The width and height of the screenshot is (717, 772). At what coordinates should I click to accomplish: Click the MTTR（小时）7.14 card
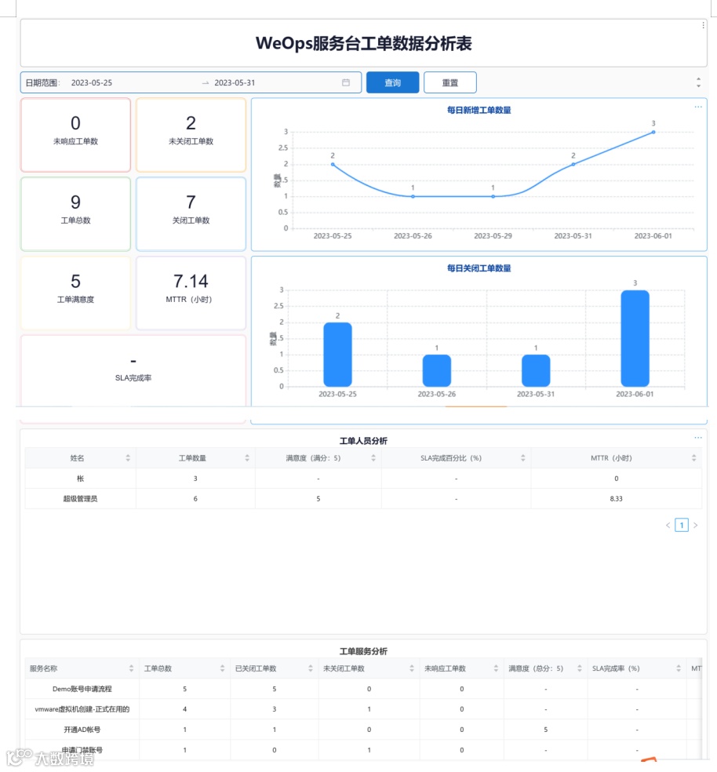coord(191,293)
